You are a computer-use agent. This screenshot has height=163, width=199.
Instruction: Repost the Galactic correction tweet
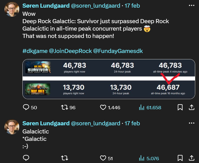(65, 158)
